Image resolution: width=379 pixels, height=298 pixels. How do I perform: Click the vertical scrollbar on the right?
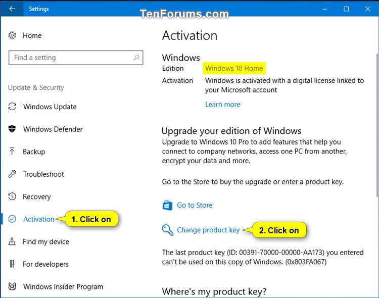[x=377, y=125]
